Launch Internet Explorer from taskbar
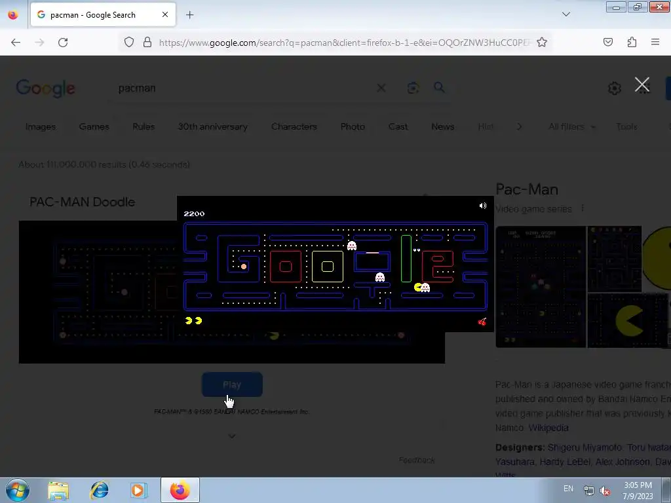The width and height of the screenshot is (671, 503). tap(100, 490)
